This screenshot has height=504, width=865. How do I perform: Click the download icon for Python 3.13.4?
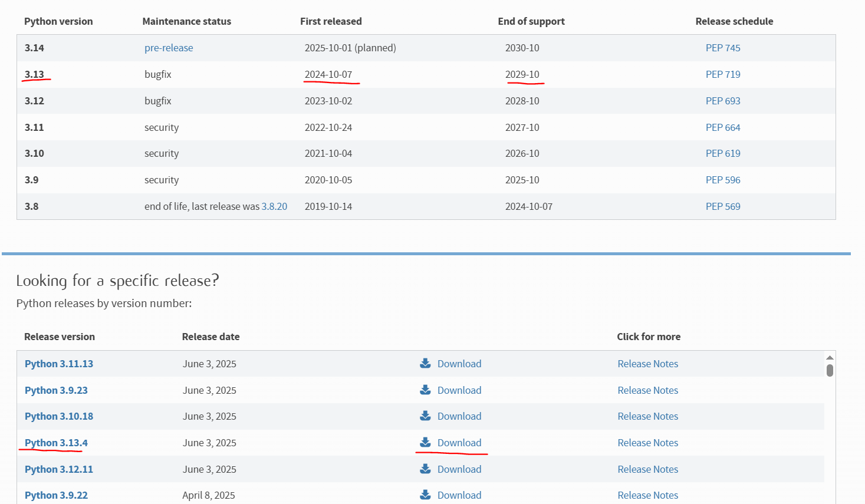[x=425, y=442]
